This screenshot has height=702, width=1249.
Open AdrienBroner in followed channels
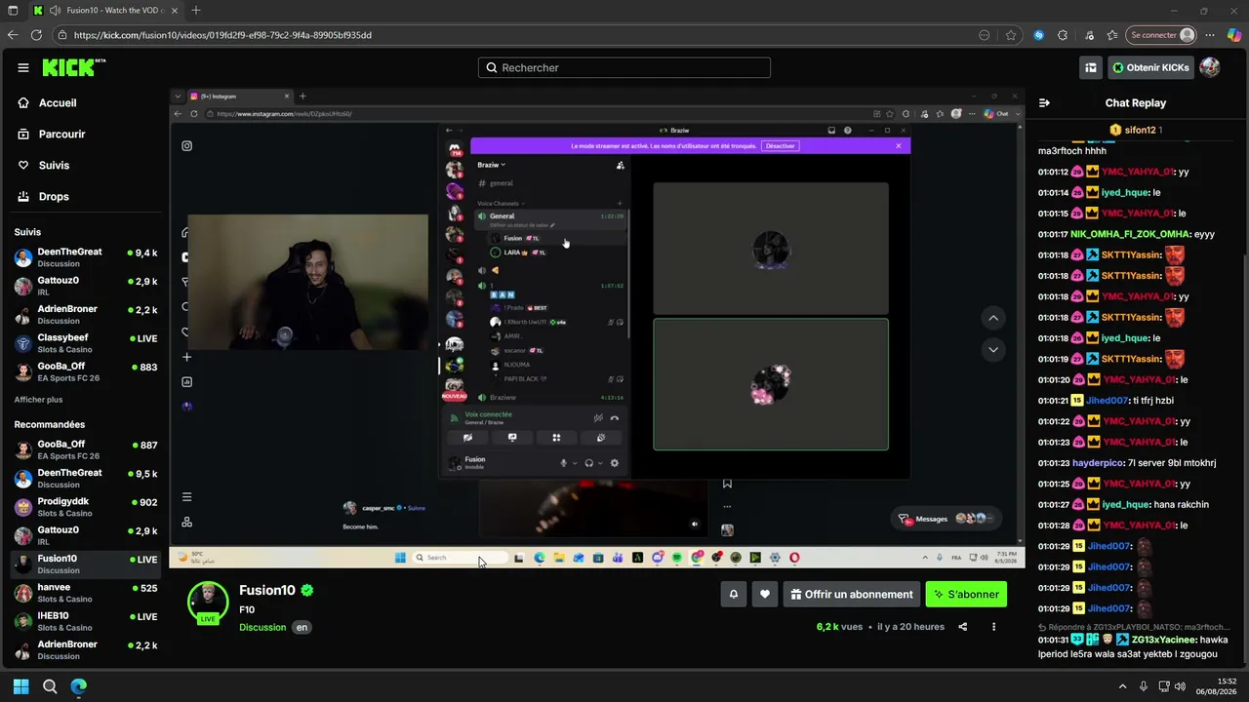pos(86,314)
